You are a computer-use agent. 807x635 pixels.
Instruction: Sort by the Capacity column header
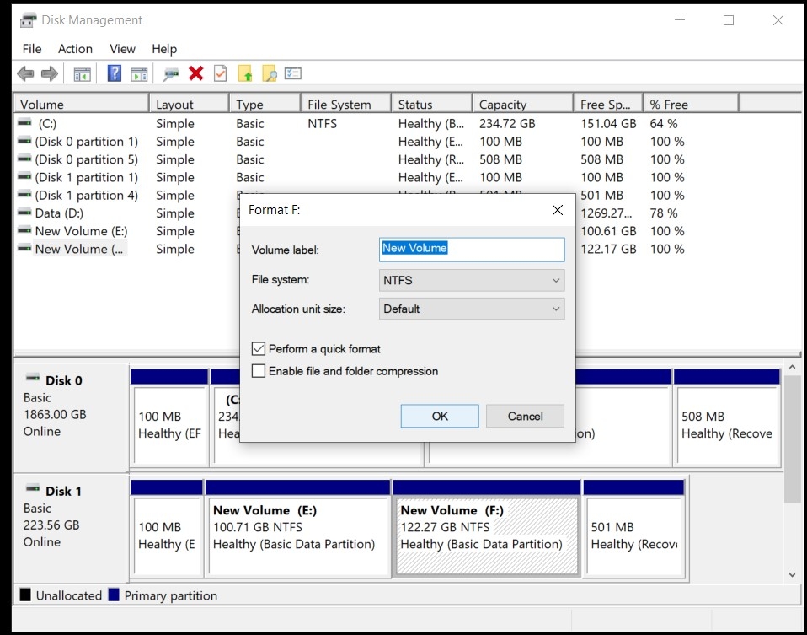pyautogui.click(x=522, y=104)
